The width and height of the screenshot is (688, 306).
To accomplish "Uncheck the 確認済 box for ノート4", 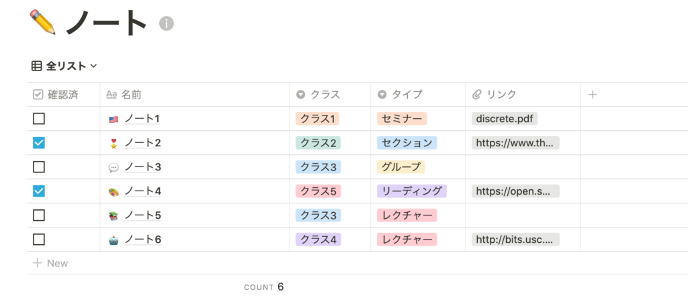I will pyautogui.click(x=39, y=191).
